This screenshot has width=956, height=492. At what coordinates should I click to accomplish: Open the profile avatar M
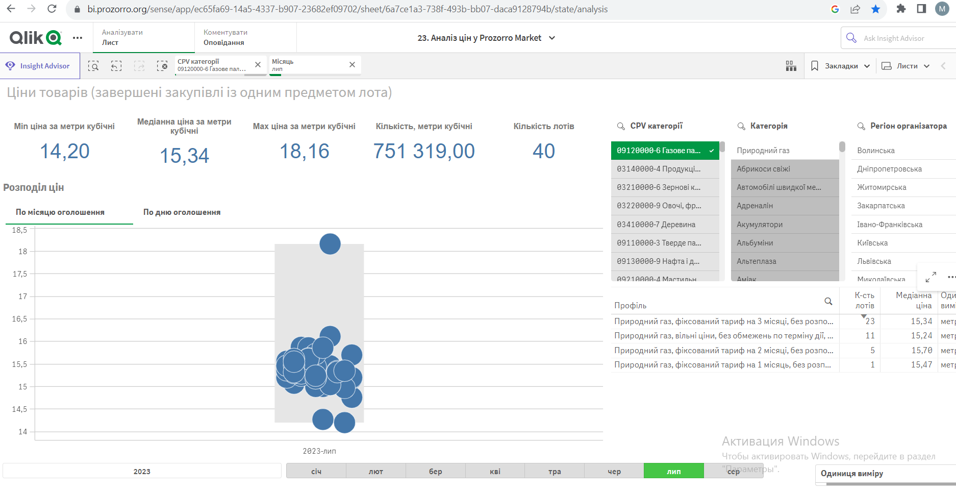pos(942,9)
